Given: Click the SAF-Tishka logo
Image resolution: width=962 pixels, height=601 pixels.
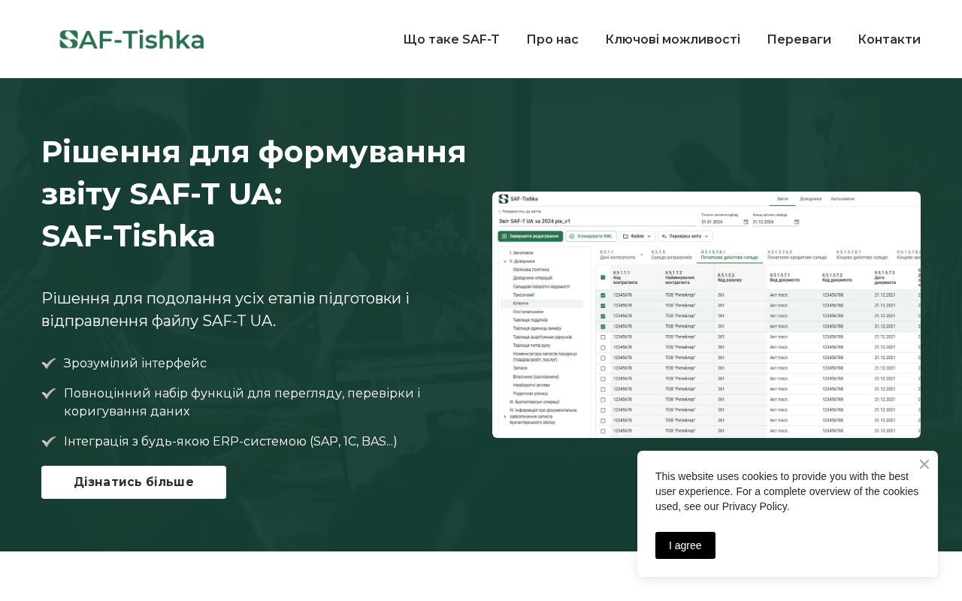Looking at the screenshot, I should [132, 39].
